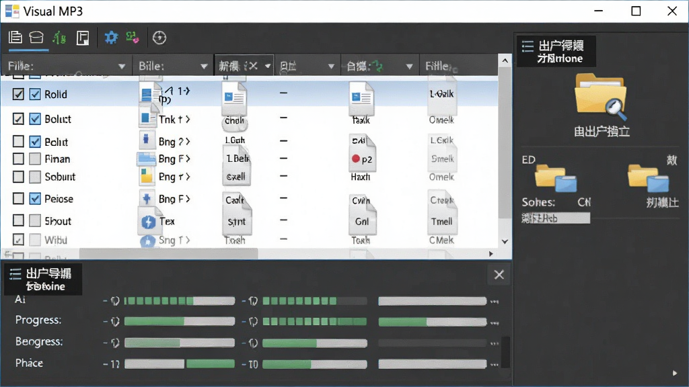
Task: Check the first checkbox for Shout
Action: [18, 220]
